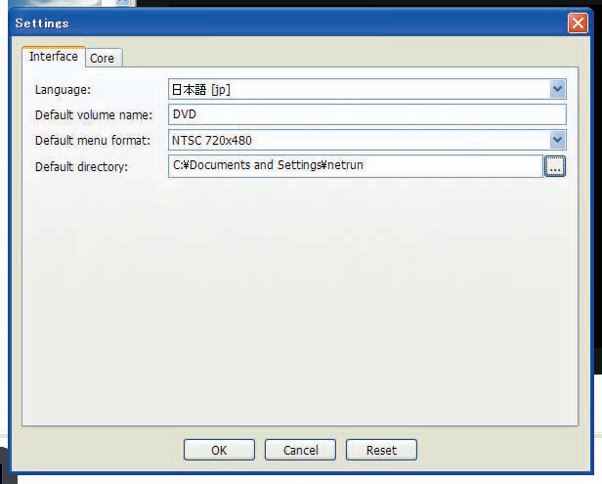
Task: Click the NTSC 720x480 format combo box
Action: [367, 140]
